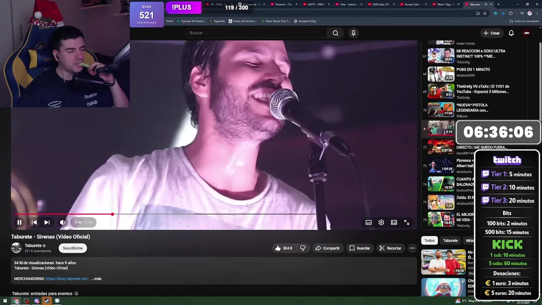Share video via Compartir

click(328, 248)
